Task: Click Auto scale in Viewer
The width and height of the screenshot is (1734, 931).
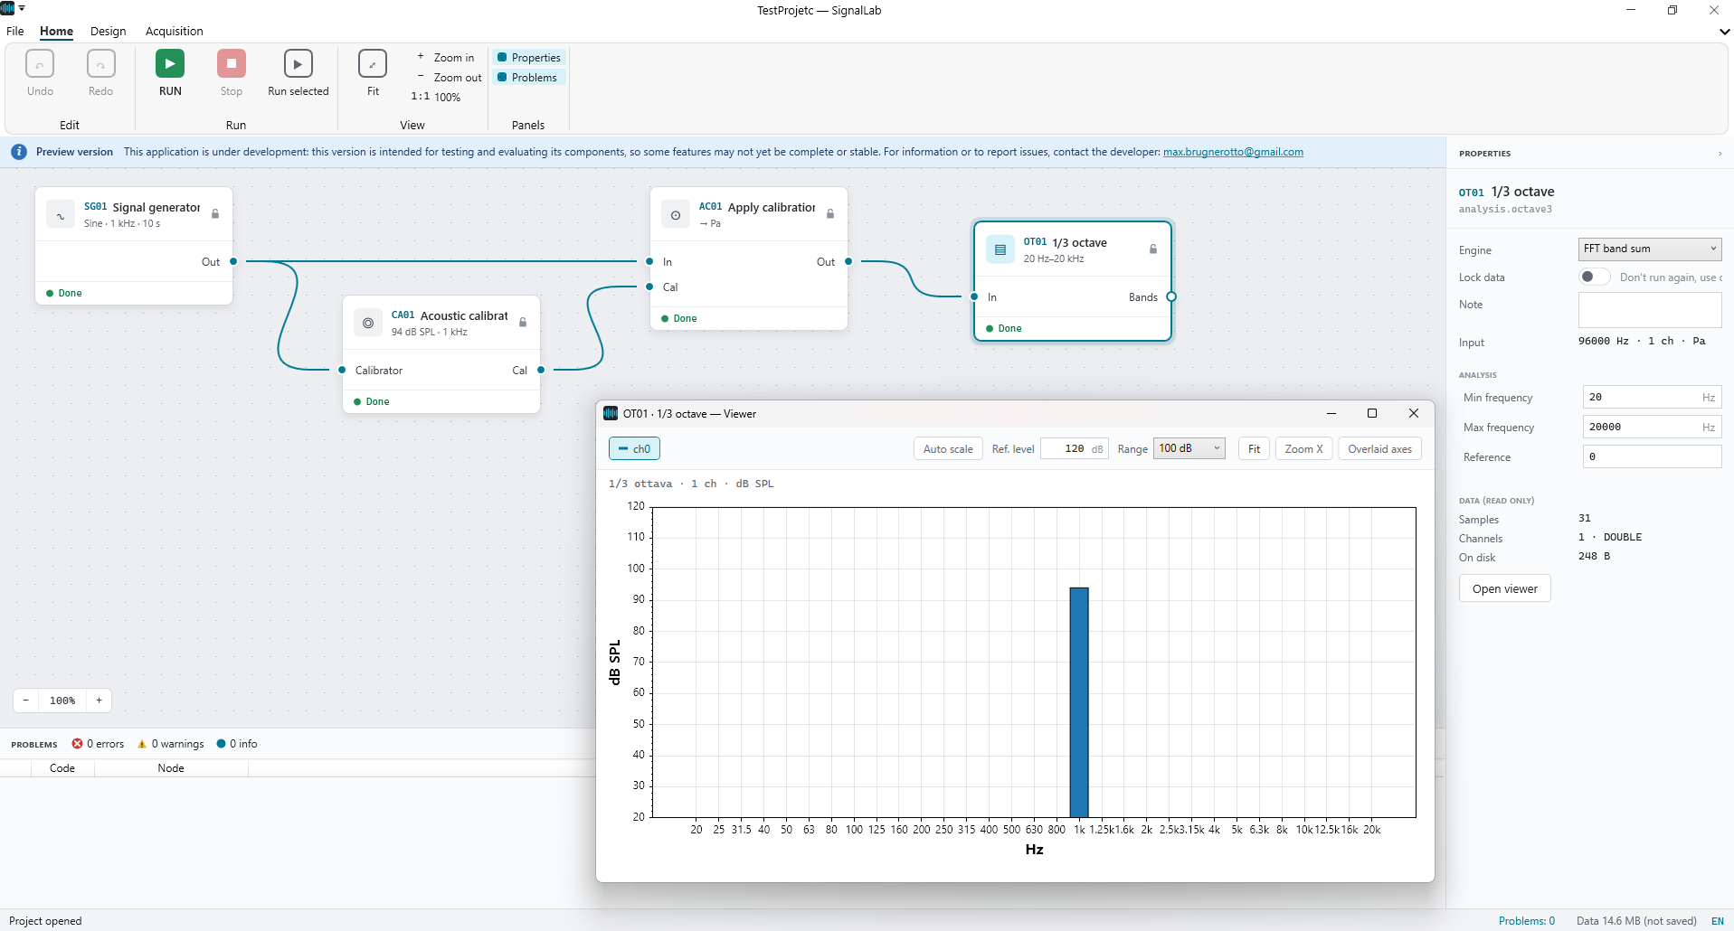Action: click(948, 449)
